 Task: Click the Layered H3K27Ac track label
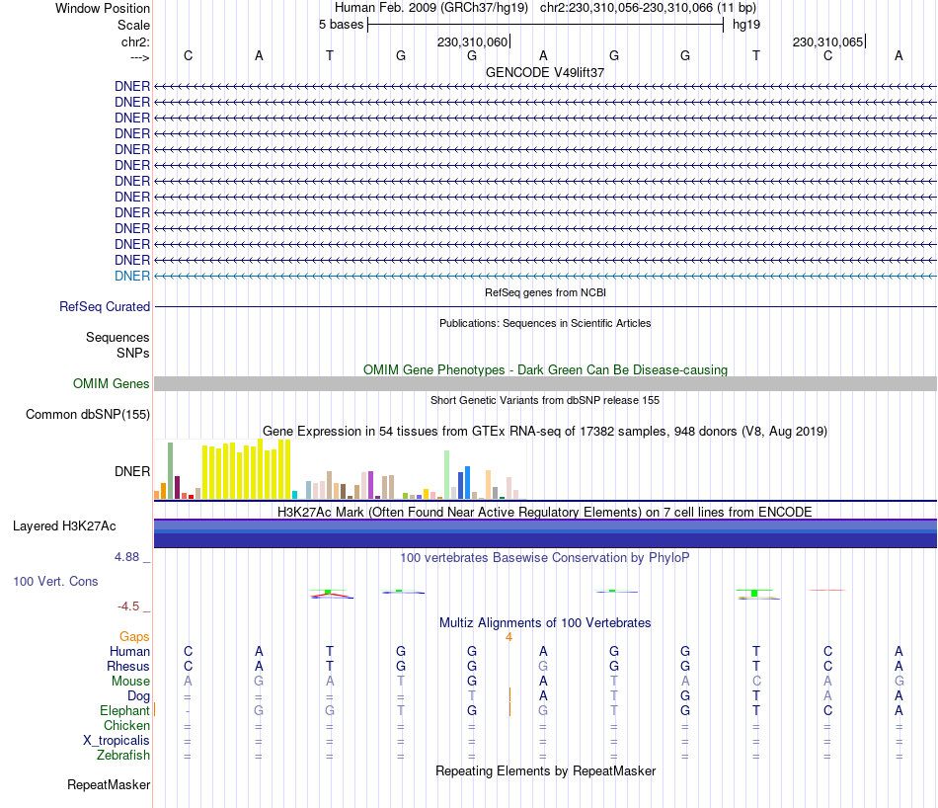(64, 526)
